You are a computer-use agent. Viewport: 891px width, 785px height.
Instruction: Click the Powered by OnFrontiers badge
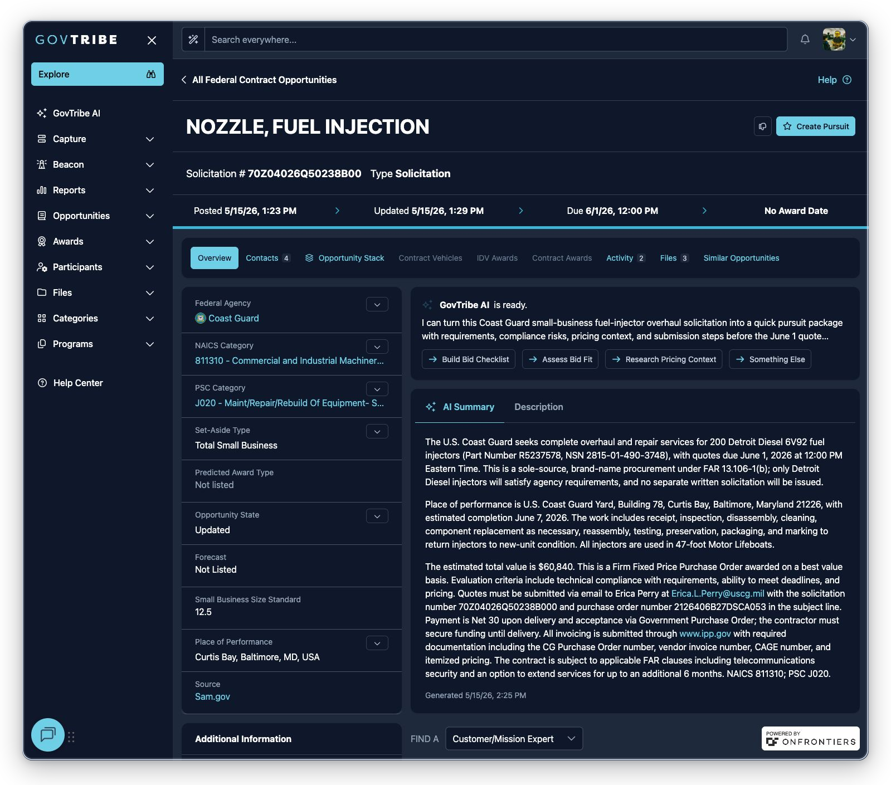tap(811, 738)
